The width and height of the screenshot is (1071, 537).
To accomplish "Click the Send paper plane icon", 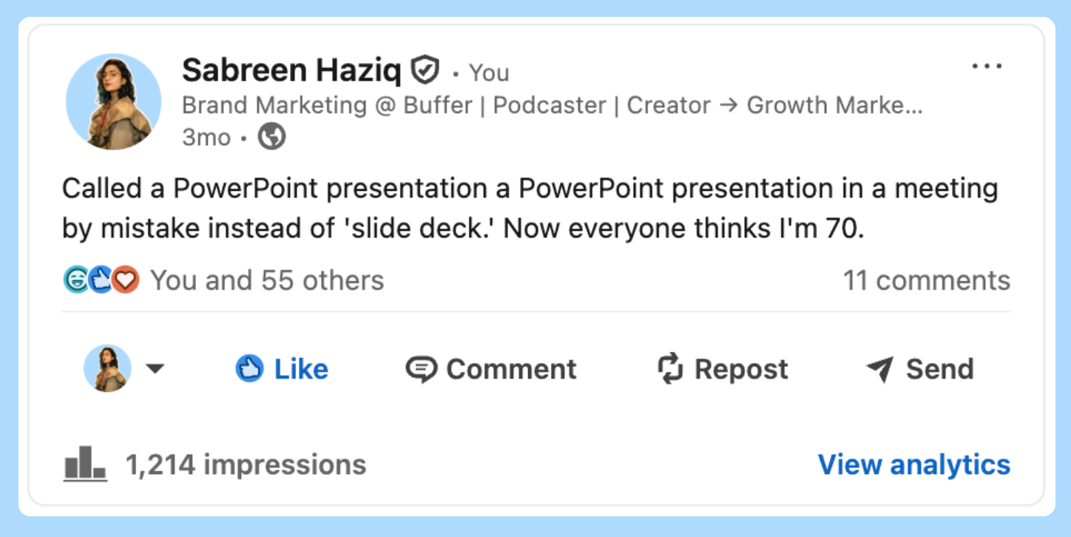I will click(x=879, y=369).
